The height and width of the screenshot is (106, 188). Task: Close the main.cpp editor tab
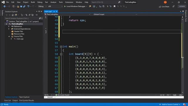click(x=57, y=11)
